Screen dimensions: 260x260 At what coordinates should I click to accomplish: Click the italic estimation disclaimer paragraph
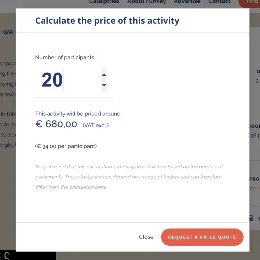[129, 177]
